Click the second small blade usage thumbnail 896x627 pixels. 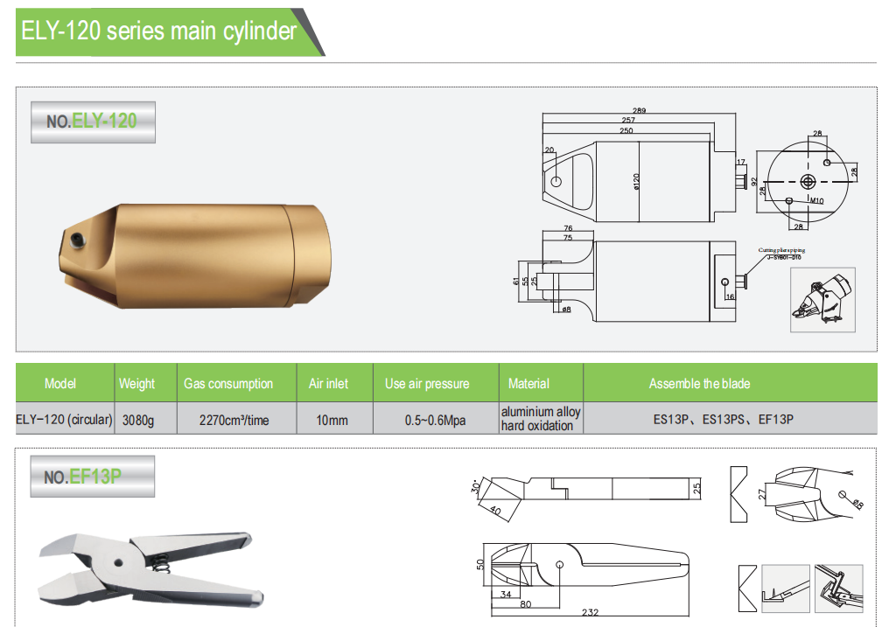[x=838, y=589]
